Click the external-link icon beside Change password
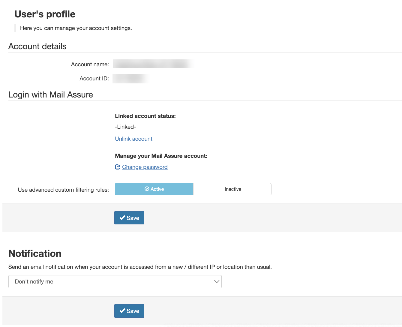The image size is (402, 327). coord(118,167)
